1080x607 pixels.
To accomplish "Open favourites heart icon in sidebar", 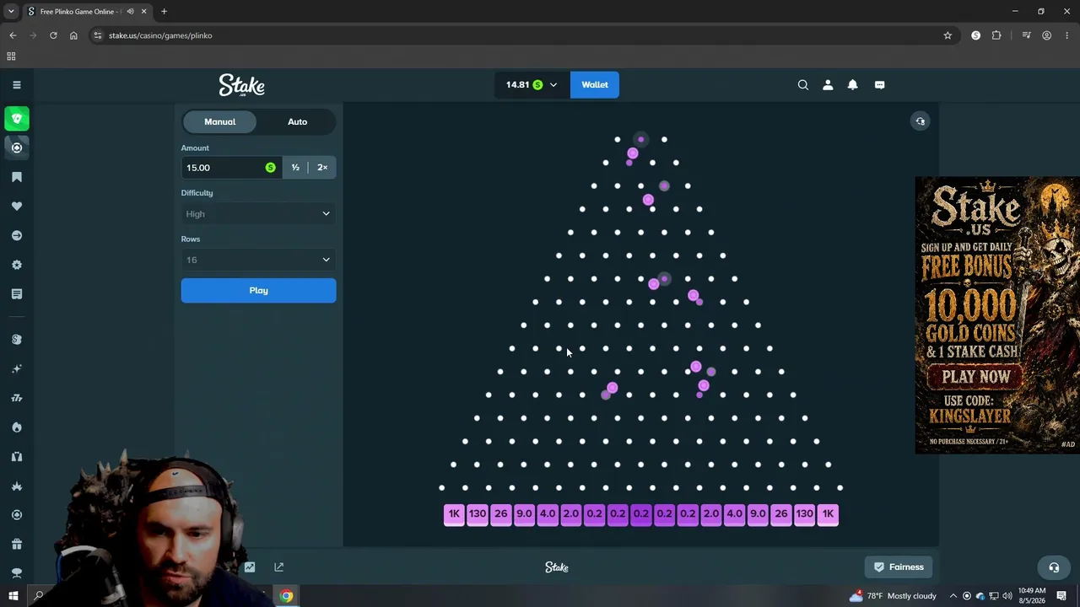I will [17, 206].
